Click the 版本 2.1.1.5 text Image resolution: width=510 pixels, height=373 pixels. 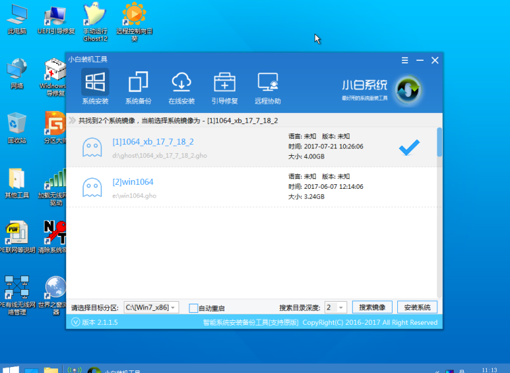coord(100,322)
